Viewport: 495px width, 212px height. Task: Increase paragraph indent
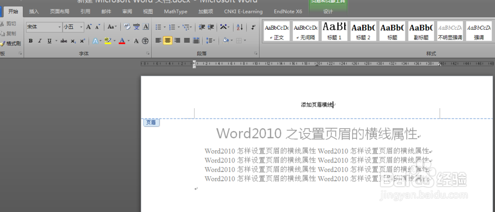[211, 27]
